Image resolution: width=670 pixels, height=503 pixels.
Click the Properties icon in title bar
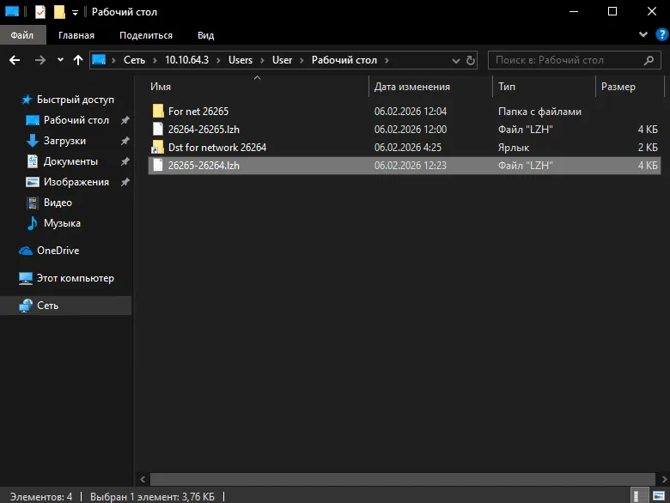click(x=40, y=12)
